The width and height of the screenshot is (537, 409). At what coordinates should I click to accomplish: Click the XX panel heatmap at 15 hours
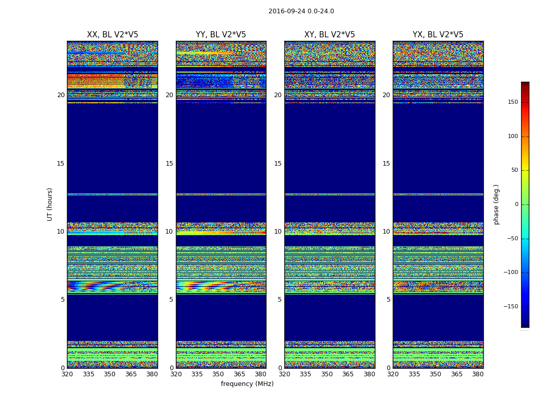click(x=113, y=164)
